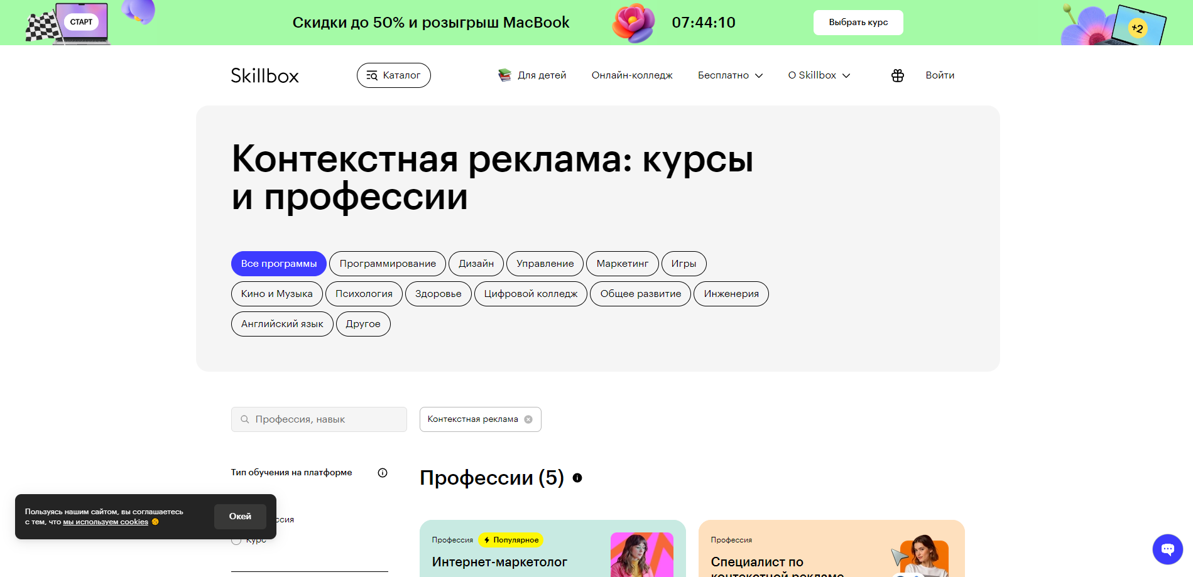Expand the О Skillbox dropdown menu
This screenshot has height=577, width=1193.
pos(819,75)
